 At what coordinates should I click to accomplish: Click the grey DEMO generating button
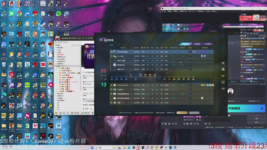(194, 113)
